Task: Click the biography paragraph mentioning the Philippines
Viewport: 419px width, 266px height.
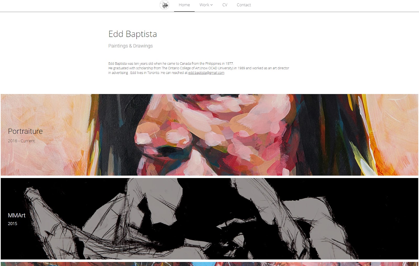Action: click(199, 68)
